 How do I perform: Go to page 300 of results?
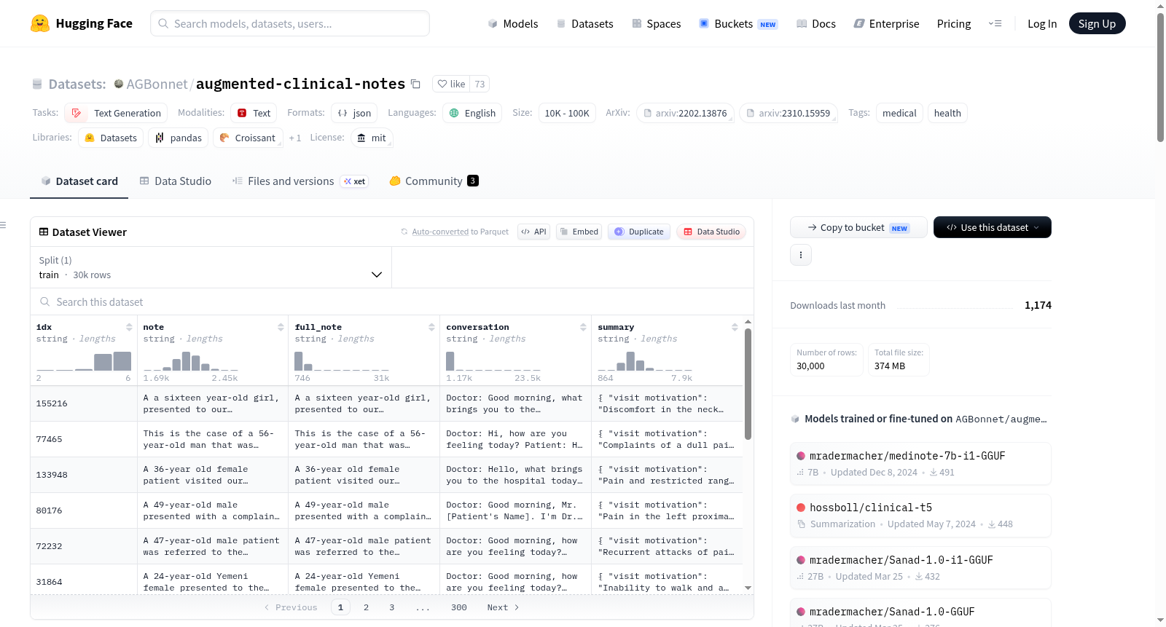459,607
